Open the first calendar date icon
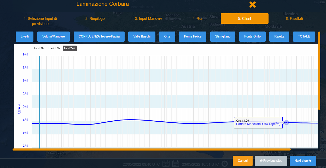The image size is (326, 168). click(x=166, y=164)
